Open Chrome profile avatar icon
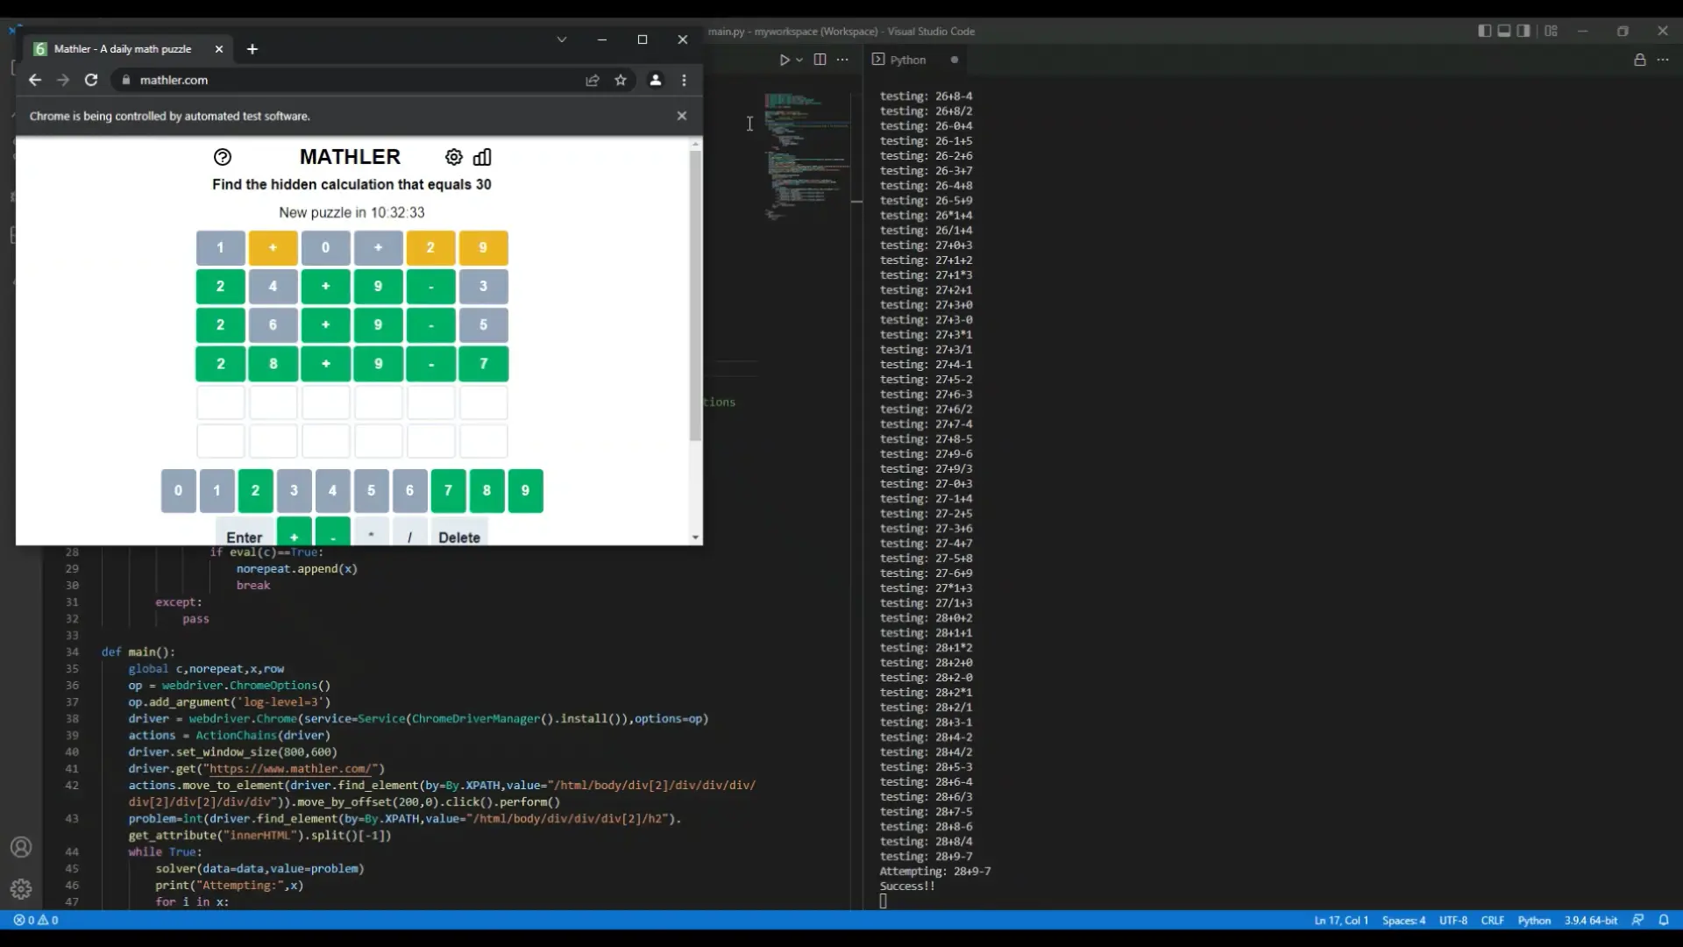Image resolution: width=1683 pixels, height=947 pixels. (x=655, y=80)
